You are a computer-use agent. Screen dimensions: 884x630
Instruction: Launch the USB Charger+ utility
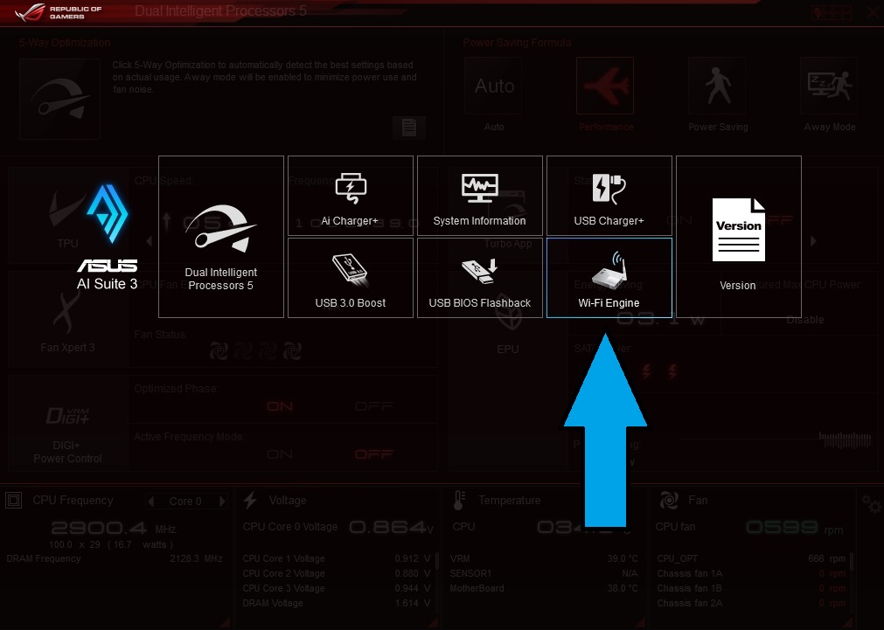tap(609, 196)
